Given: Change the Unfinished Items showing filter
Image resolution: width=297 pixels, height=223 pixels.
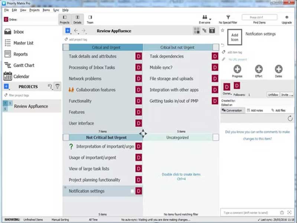Looking at the screenshot, I should point(33,220).
